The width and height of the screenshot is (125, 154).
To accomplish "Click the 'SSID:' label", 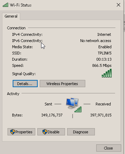I will click(17, 53).
